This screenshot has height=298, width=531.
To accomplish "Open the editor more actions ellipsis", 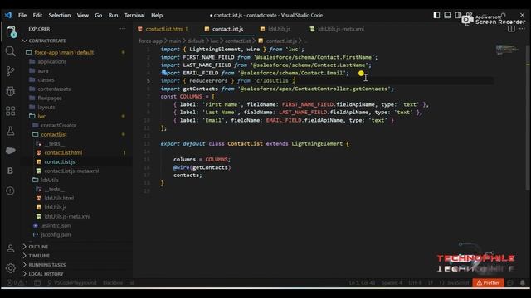I will coord(522,29).
